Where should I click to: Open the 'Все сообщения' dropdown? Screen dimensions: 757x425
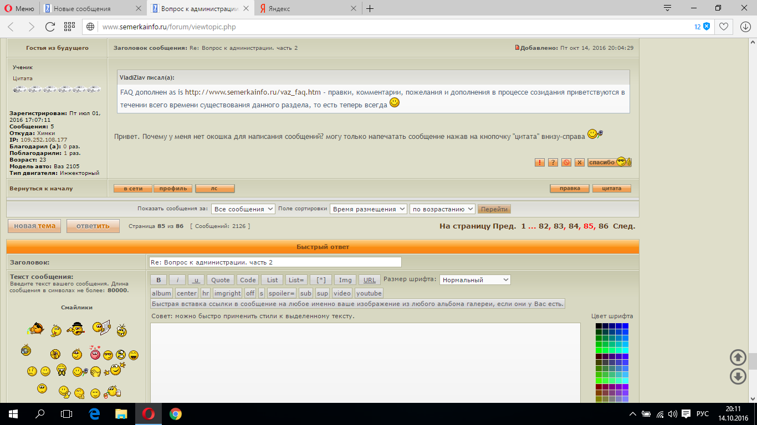pos(243,209)
